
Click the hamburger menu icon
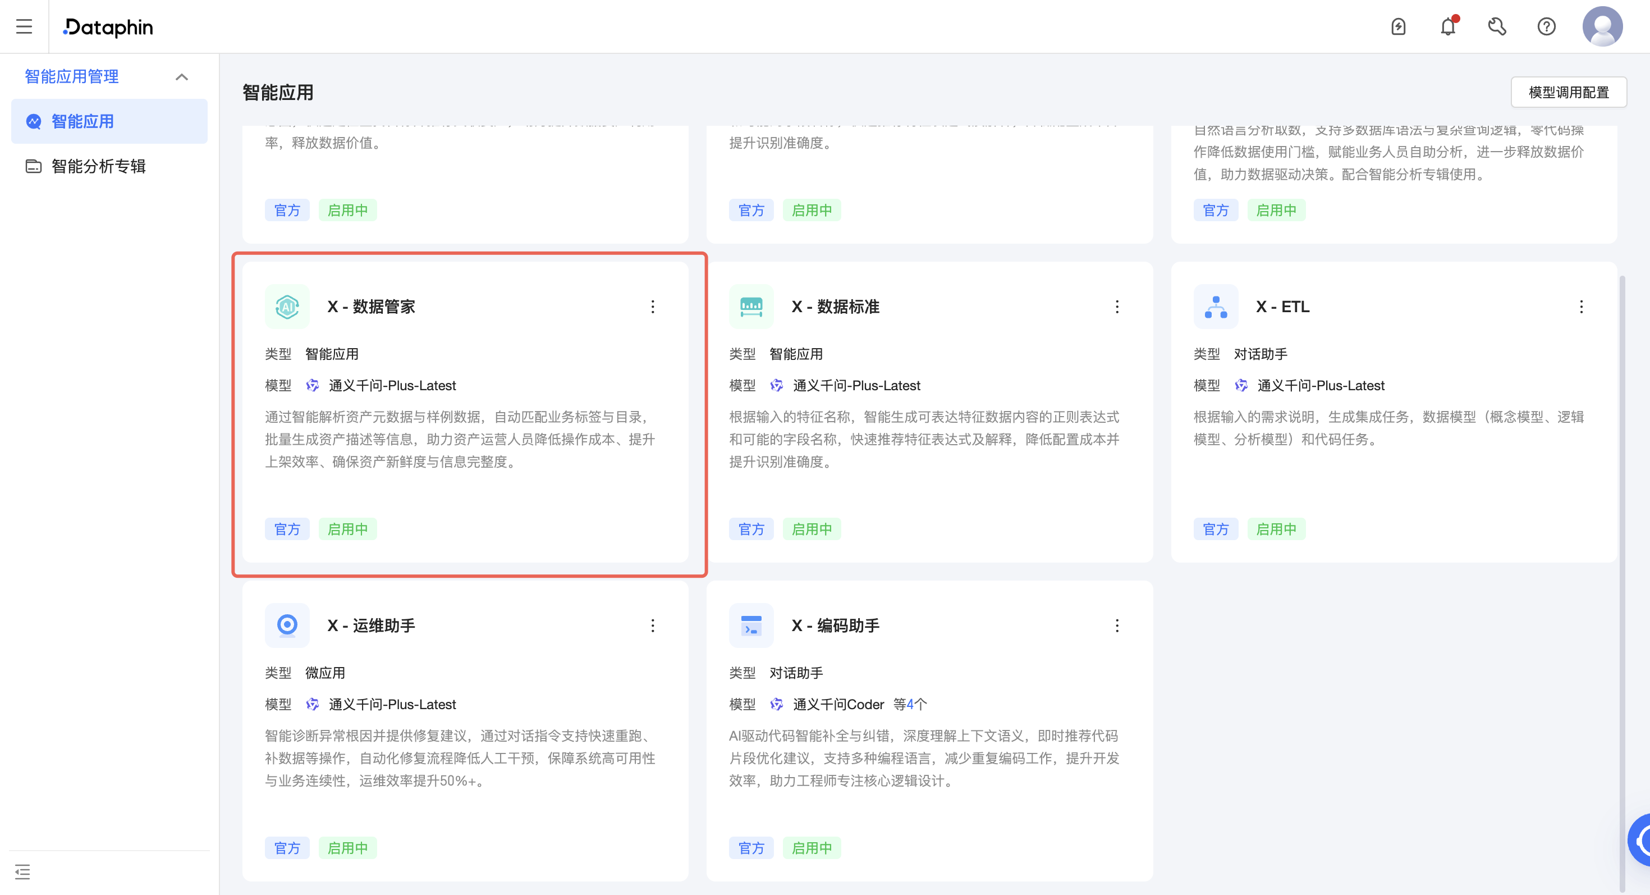click(24, 26)
